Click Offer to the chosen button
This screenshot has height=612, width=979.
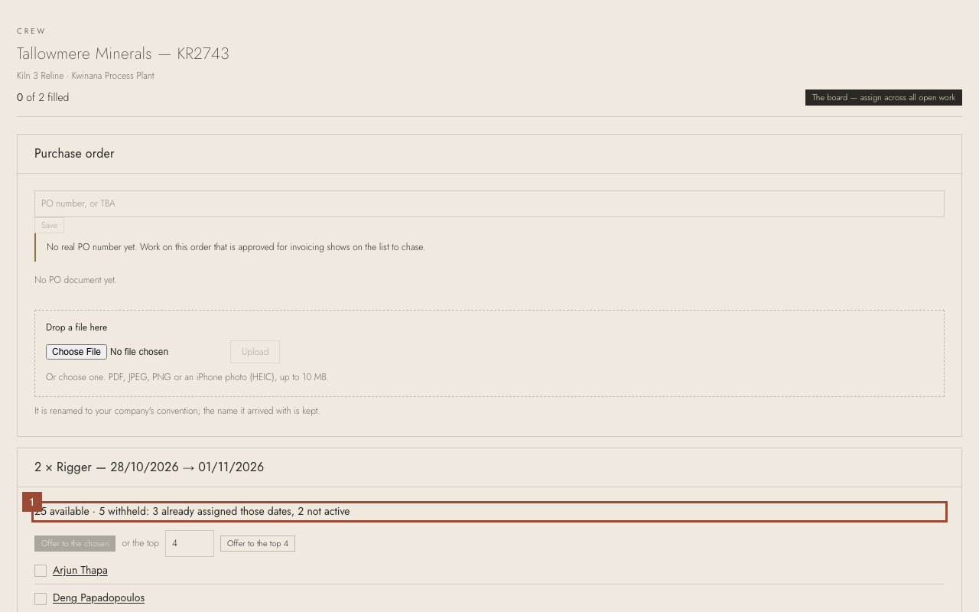click(x=75, y=543)
